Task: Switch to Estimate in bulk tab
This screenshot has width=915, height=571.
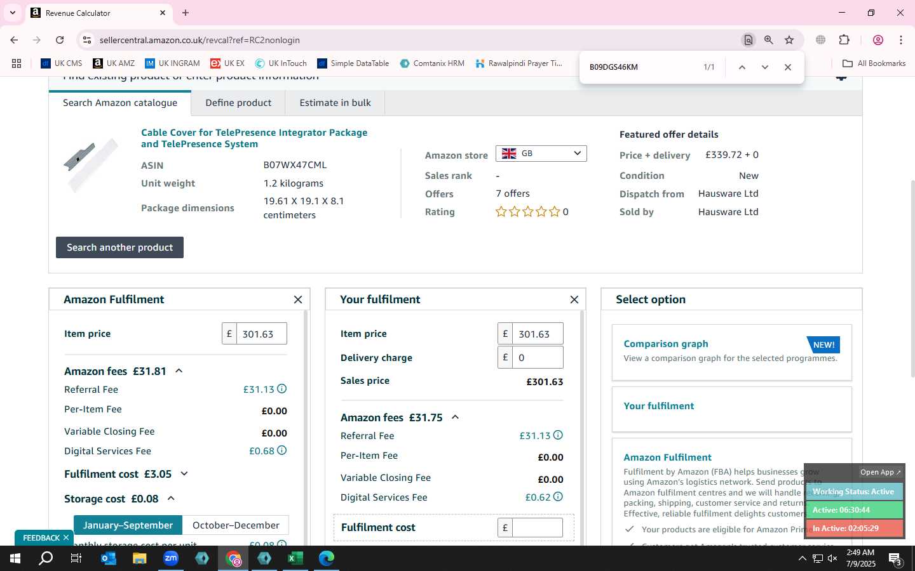Action: [335, 103]
